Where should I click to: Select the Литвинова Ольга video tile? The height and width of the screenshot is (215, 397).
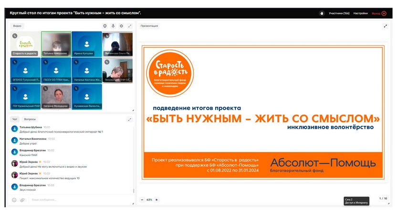pyautogui.click(x=117, y=44)
